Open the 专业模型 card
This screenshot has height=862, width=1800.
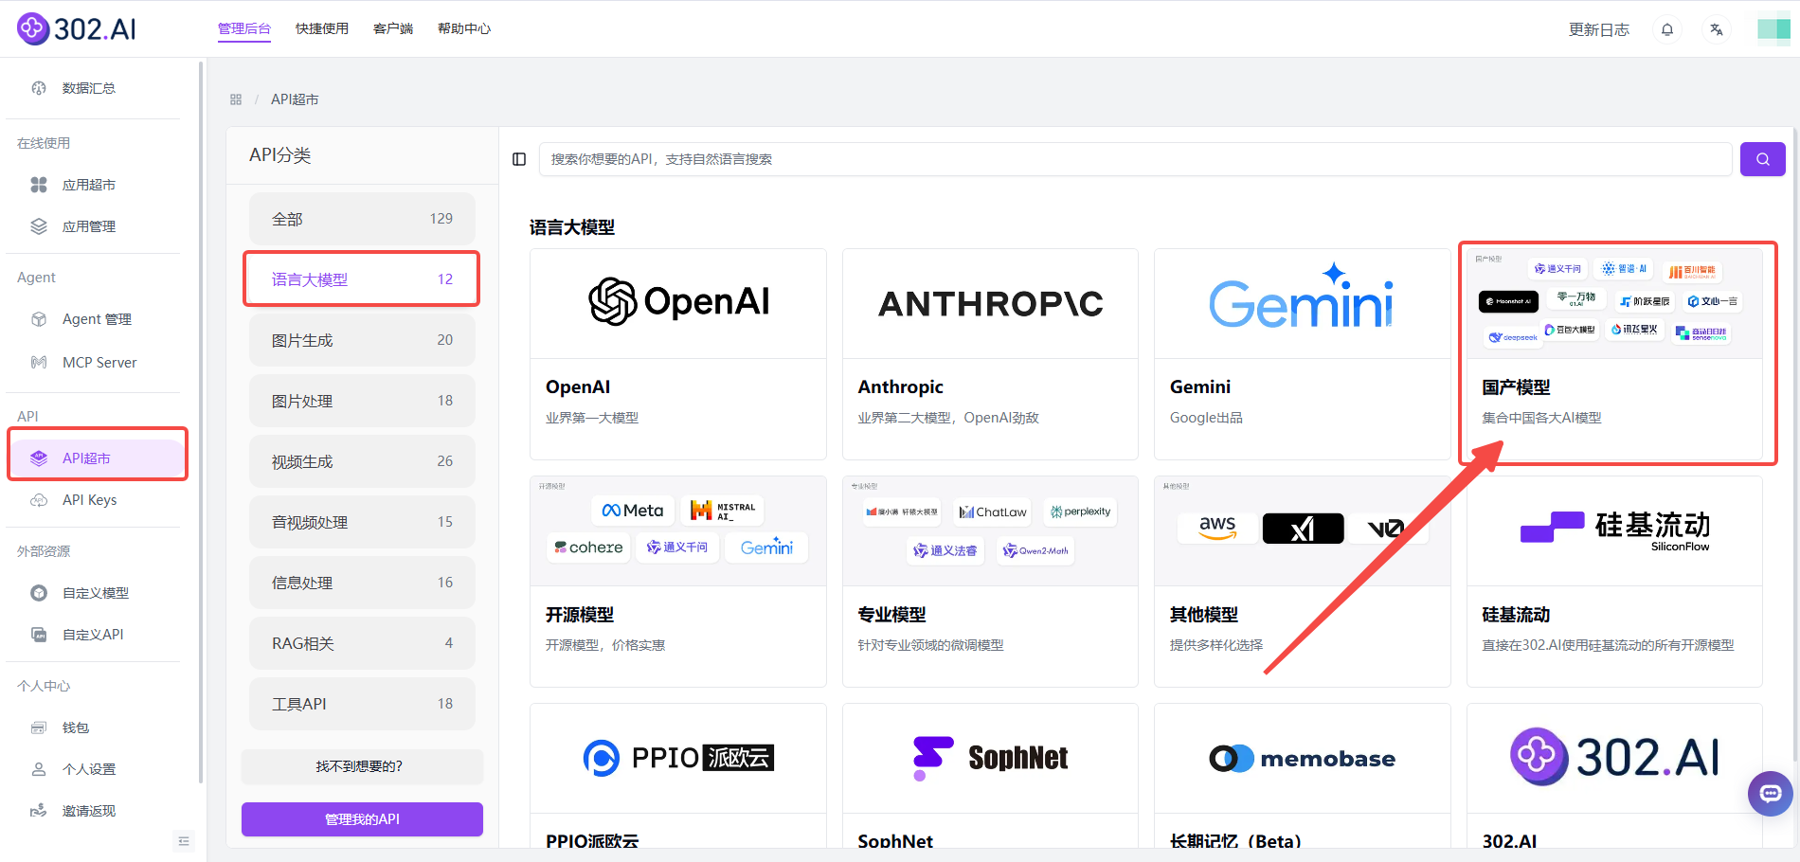pos(990,582)
